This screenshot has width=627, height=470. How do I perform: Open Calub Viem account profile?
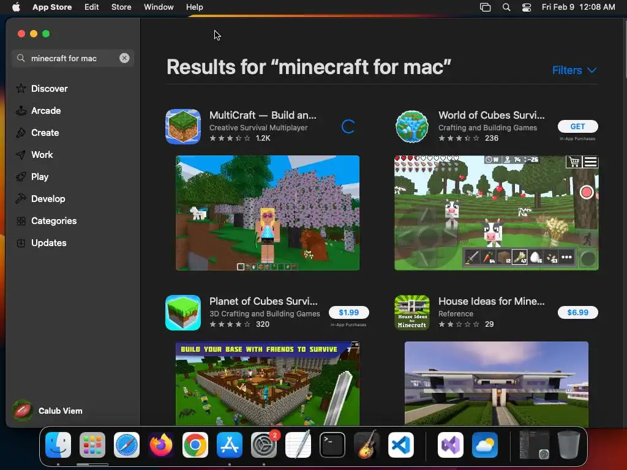[48, 411]
